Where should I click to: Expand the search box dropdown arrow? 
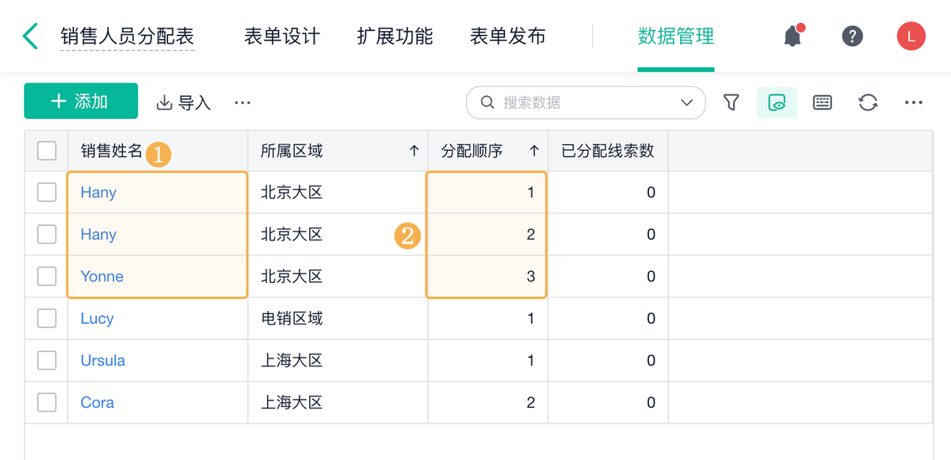click(687, 102)
